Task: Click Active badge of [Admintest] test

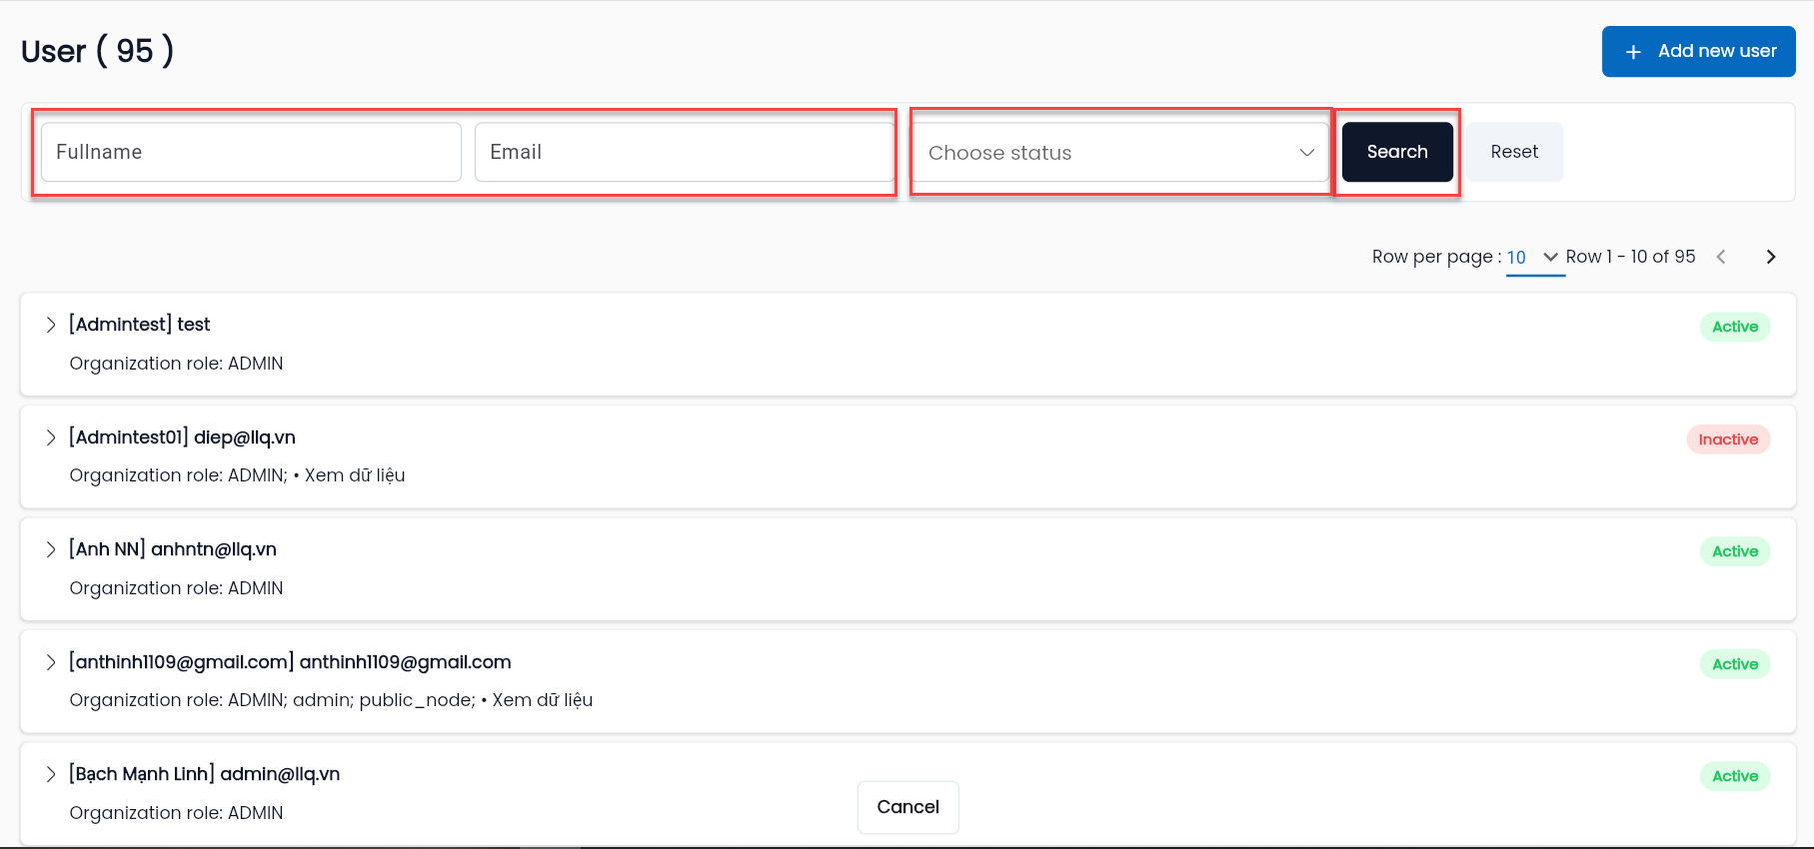Action: [1735, 327]
